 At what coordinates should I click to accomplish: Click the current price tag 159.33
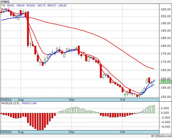(165, 82)
